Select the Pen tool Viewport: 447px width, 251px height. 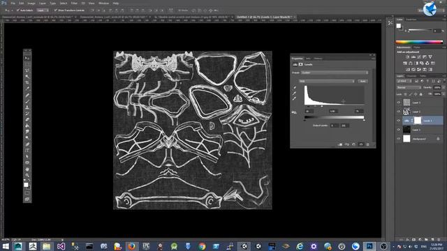[x=27, y=144]
